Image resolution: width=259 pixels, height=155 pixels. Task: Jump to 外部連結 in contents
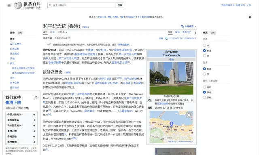coord(15,88)
